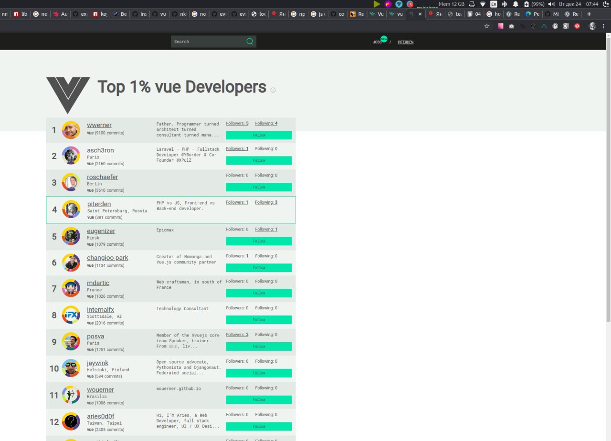Click the Mem 12 GB indicator

coord(451,4)
